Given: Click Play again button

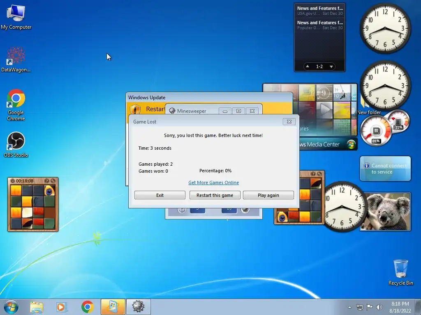Looking at the screenshot, I should point(268,195).
